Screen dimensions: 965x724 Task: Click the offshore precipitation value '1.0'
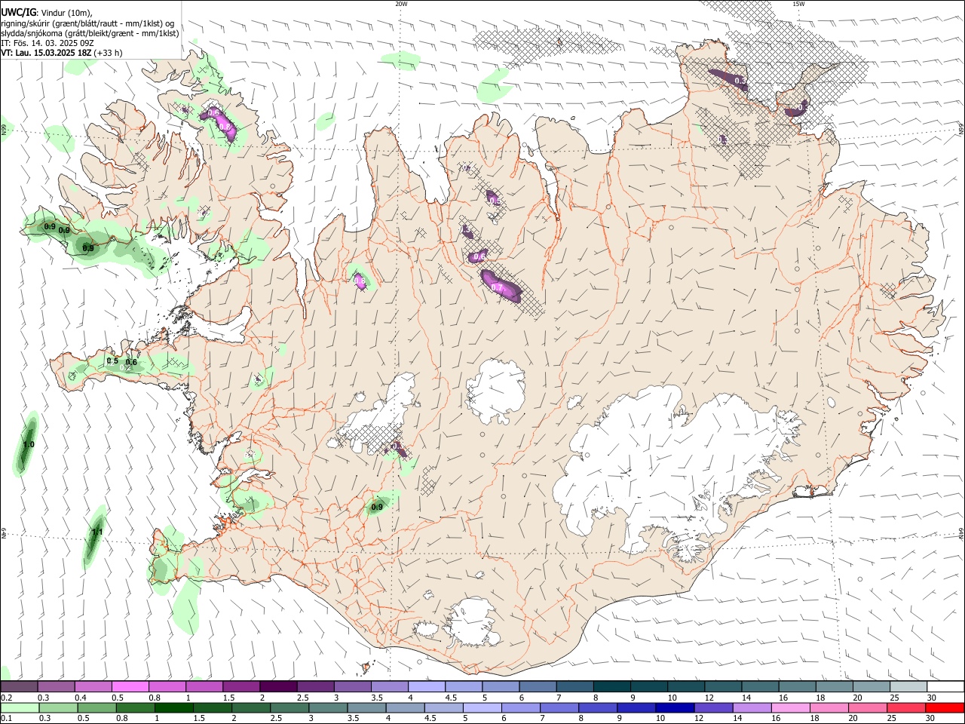(29, 445)
